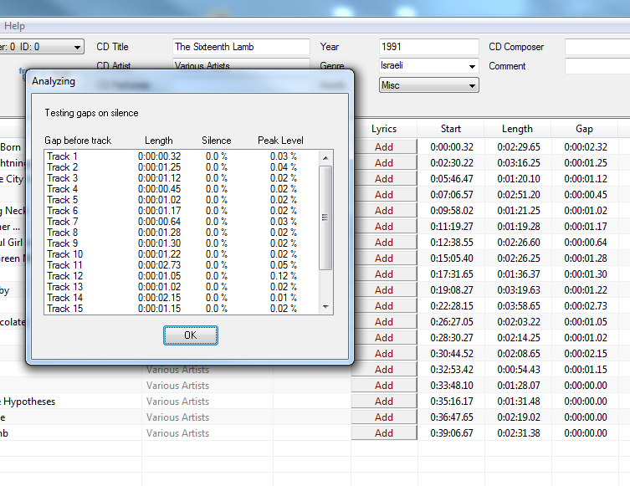The image size is (630, 486).
Task: Add lyrics for track starting 0:26:27.05
Action: click(384, 322)
